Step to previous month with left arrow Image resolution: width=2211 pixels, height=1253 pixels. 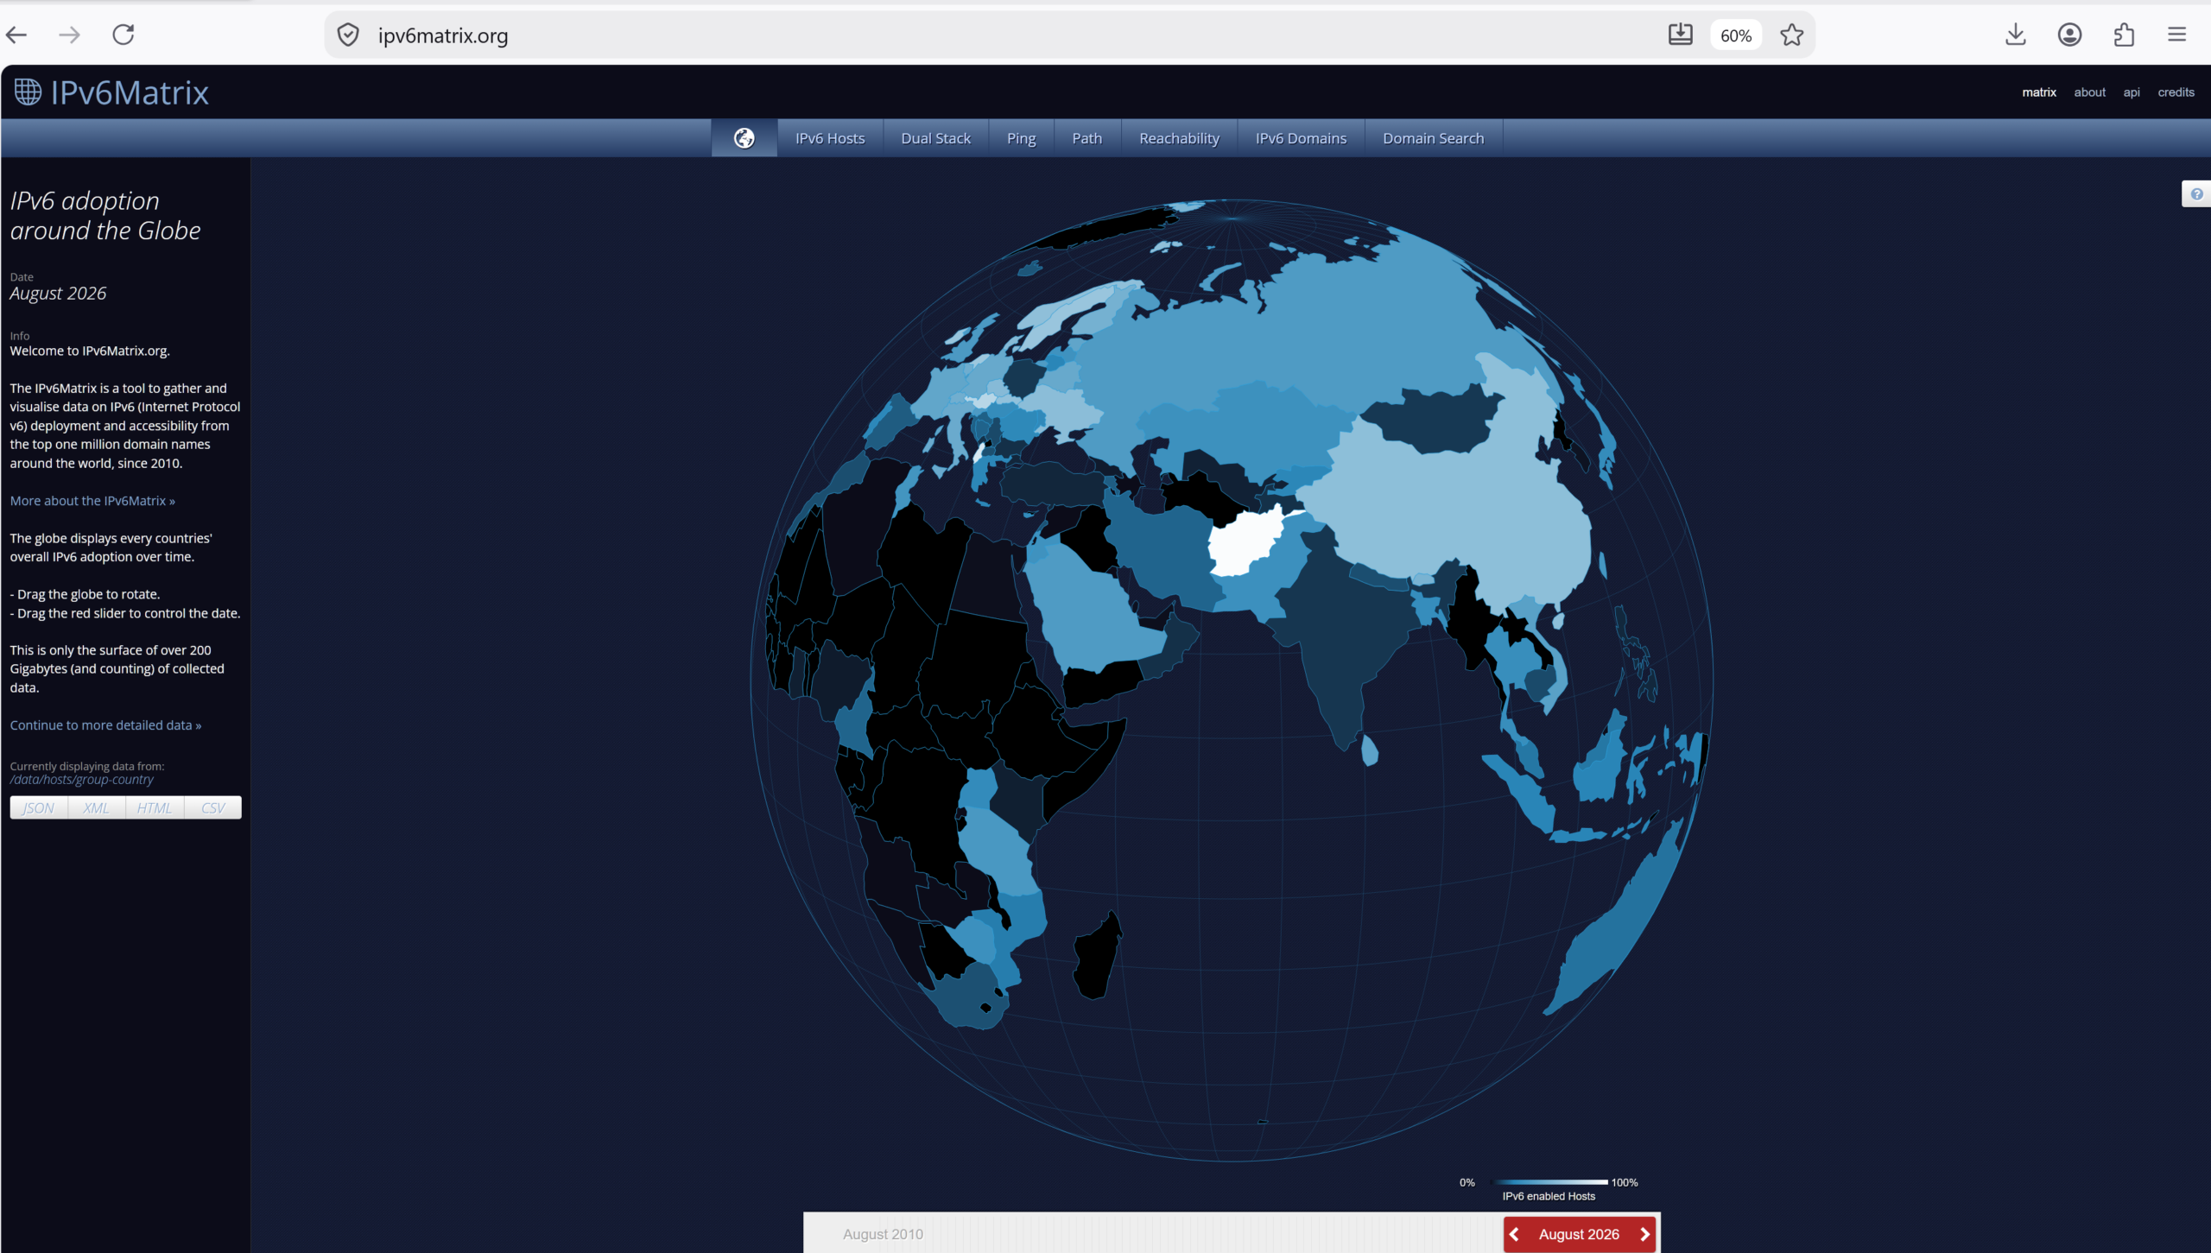1514,1234
